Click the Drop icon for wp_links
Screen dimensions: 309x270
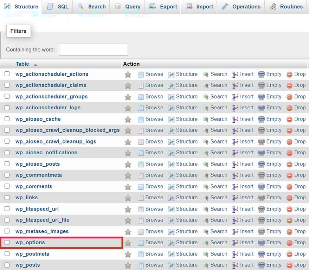tap(289, 198)
